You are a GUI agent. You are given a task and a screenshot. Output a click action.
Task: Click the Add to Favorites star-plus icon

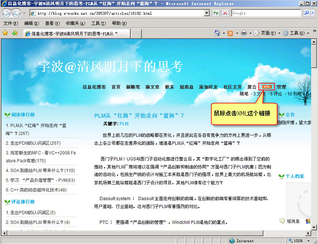15,33
